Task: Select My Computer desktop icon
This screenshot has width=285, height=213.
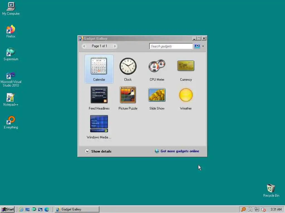Action: point(11,9)
